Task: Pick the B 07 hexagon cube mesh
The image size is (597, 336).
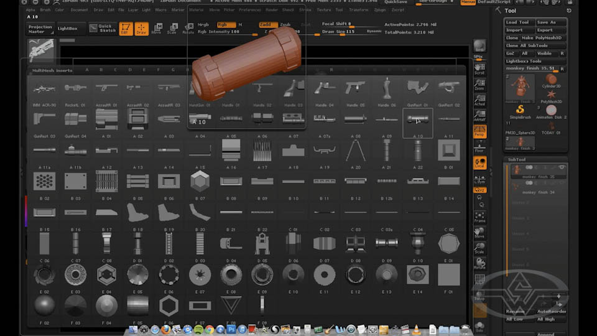Action: point(200,185)
